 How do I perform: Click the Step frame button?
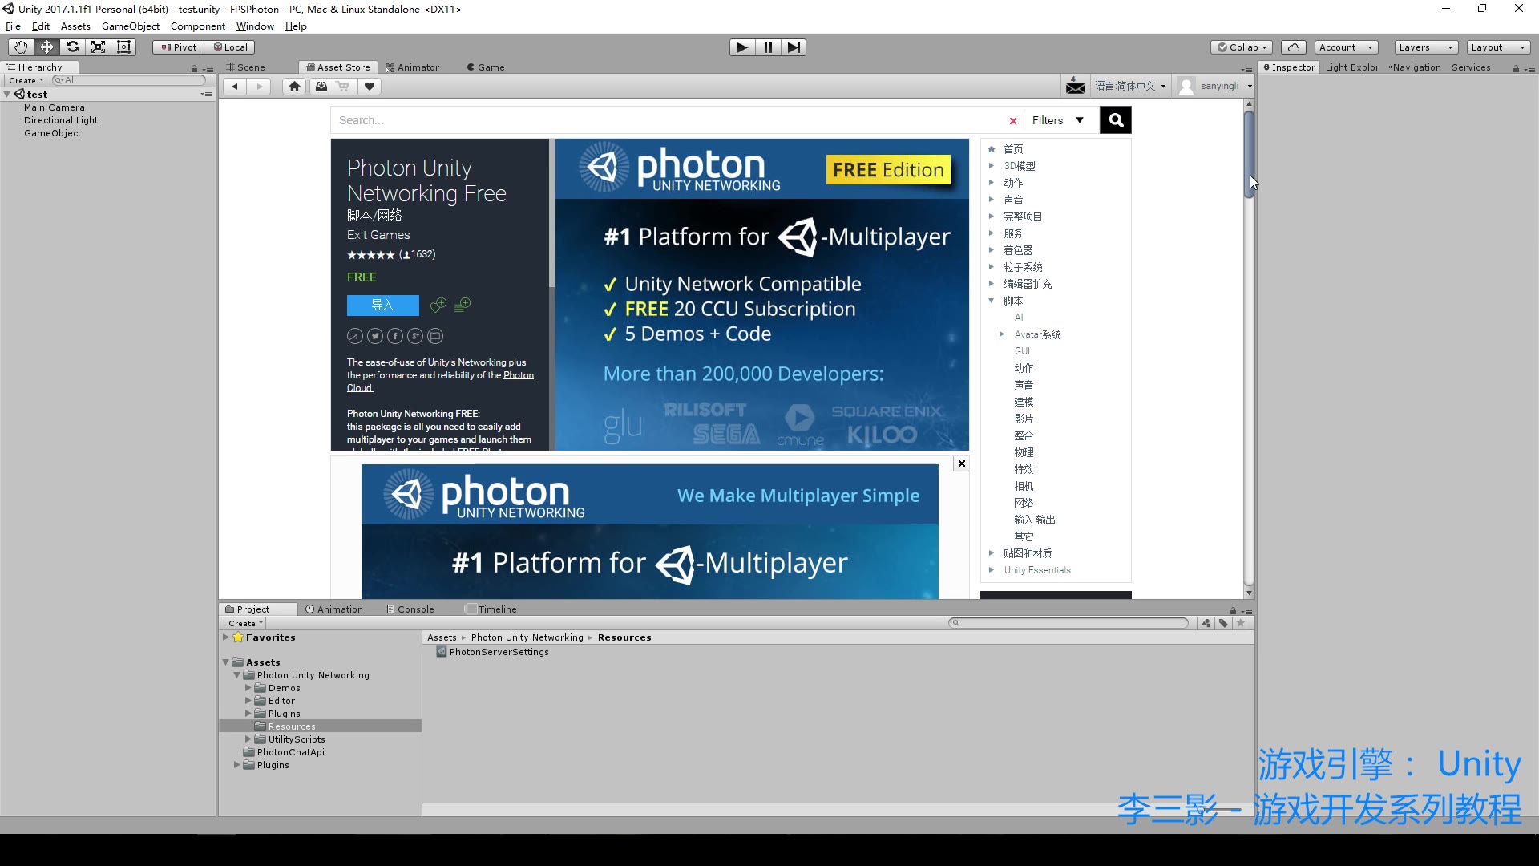click(793, 47)
